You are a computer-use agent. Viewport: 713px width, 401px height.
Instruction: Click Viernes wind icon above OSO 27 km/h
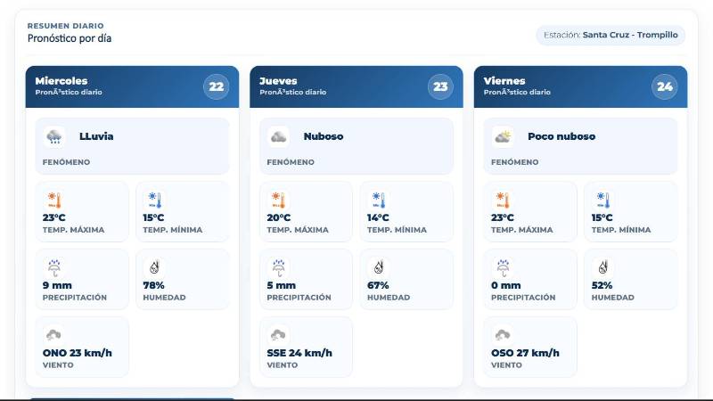coord(503,336)
